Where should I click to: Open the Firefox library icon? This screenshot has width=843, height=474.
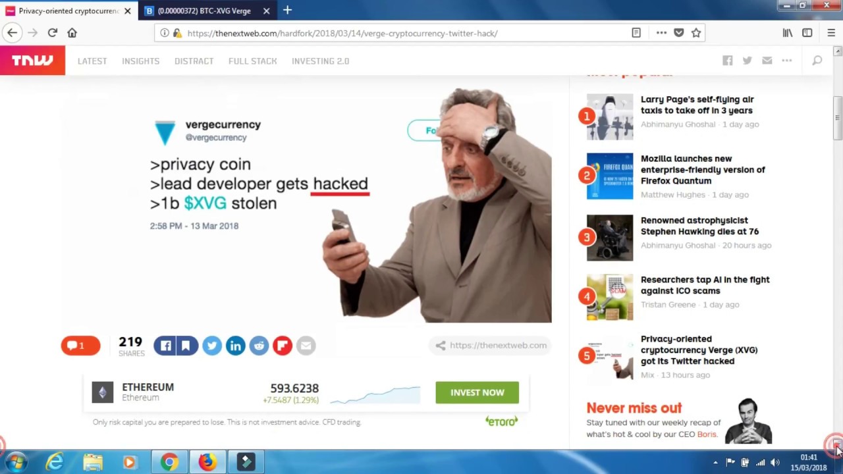click(x=788, y=33)
